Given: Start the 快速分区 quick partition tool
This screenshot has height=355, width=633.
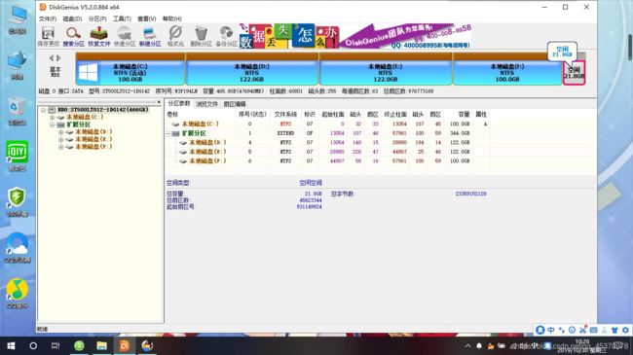Looking at the screenshot, I should click(125, 36).
